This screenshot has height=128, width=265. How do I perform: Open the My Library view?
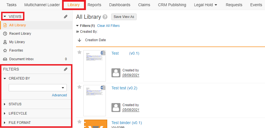click(x=17, y=42)
